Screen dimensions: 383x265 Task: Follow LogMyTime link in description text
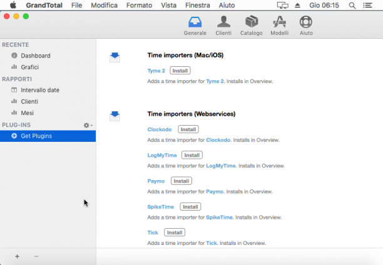[x=221, y=166]
